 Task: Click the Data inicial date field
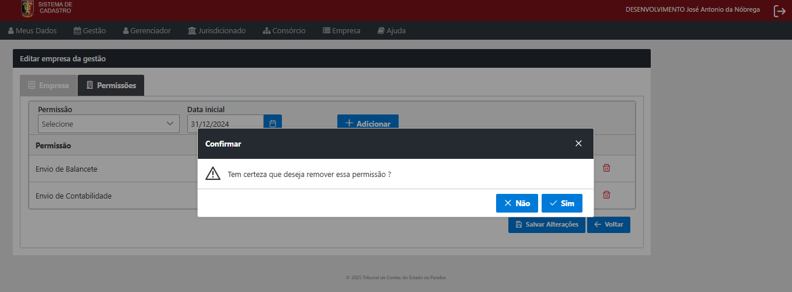point(226,124)
